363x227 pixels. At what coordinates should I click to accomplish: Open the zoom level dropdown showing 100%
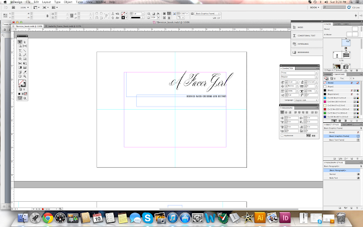coord(25,8)
